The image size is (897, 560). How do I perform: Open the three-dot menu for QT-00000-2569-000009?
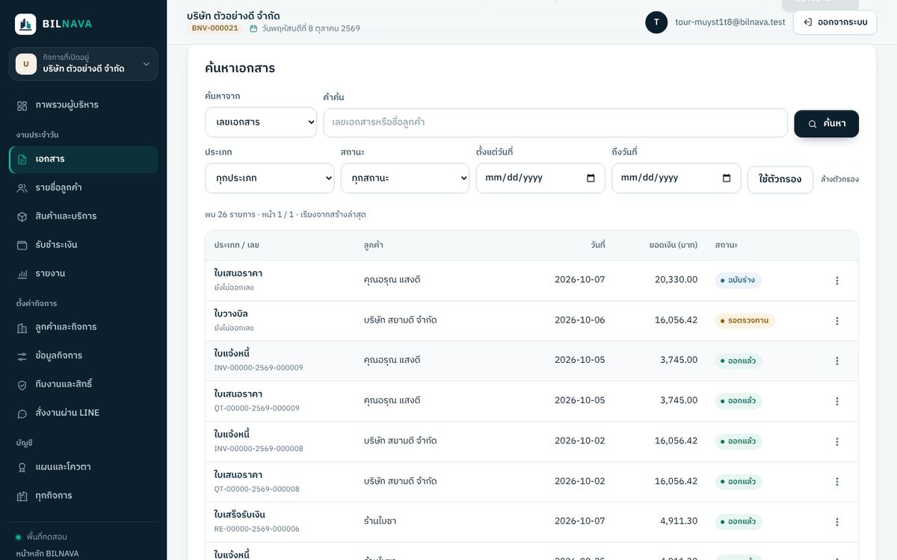point(837,402)
